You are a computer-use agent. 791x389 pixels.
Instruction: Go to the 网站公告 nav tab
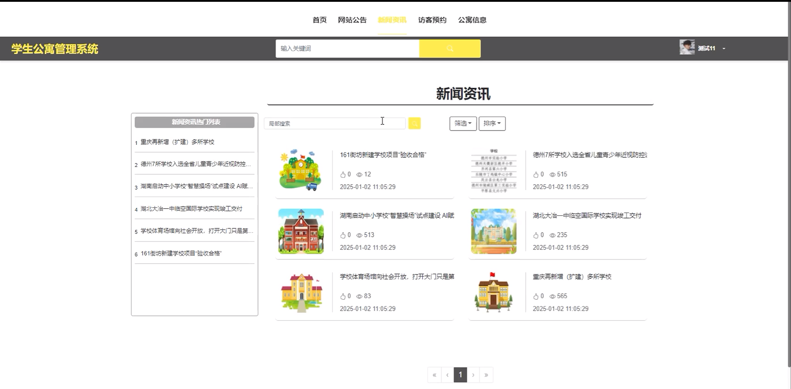352,20
